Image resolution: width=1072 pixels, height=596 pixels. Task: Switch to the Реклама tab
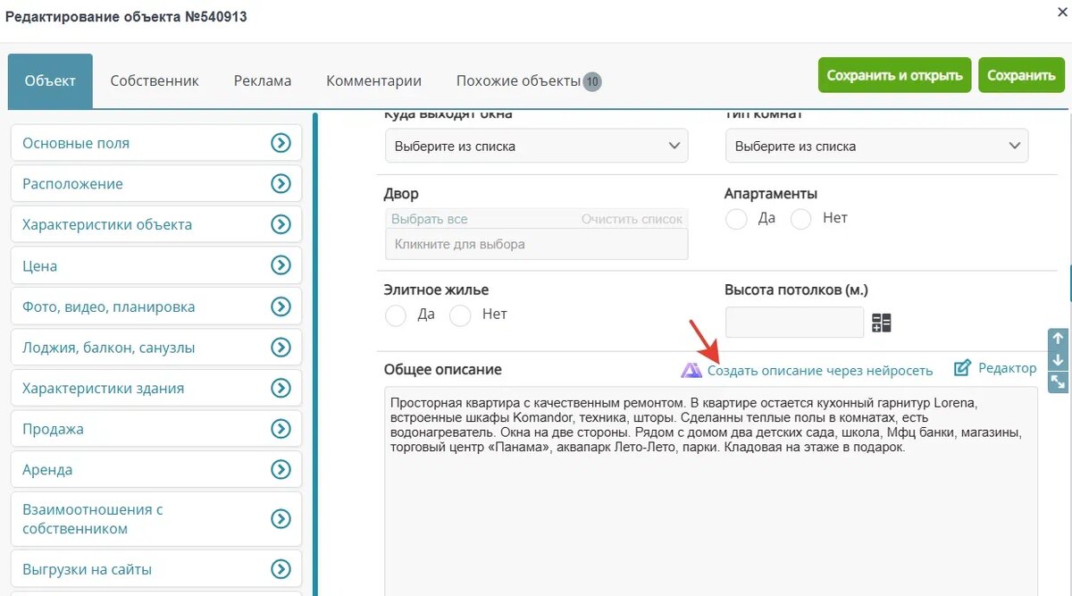tap(263, 80)
